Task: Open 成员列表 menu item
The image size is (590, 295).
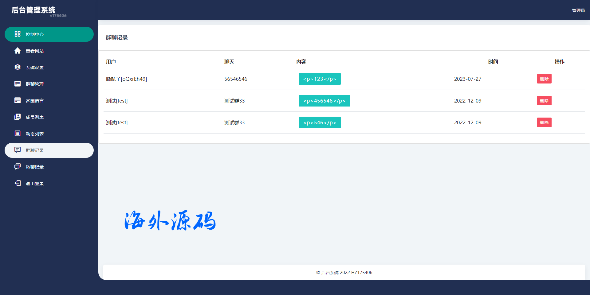Action: click(35, 117)
